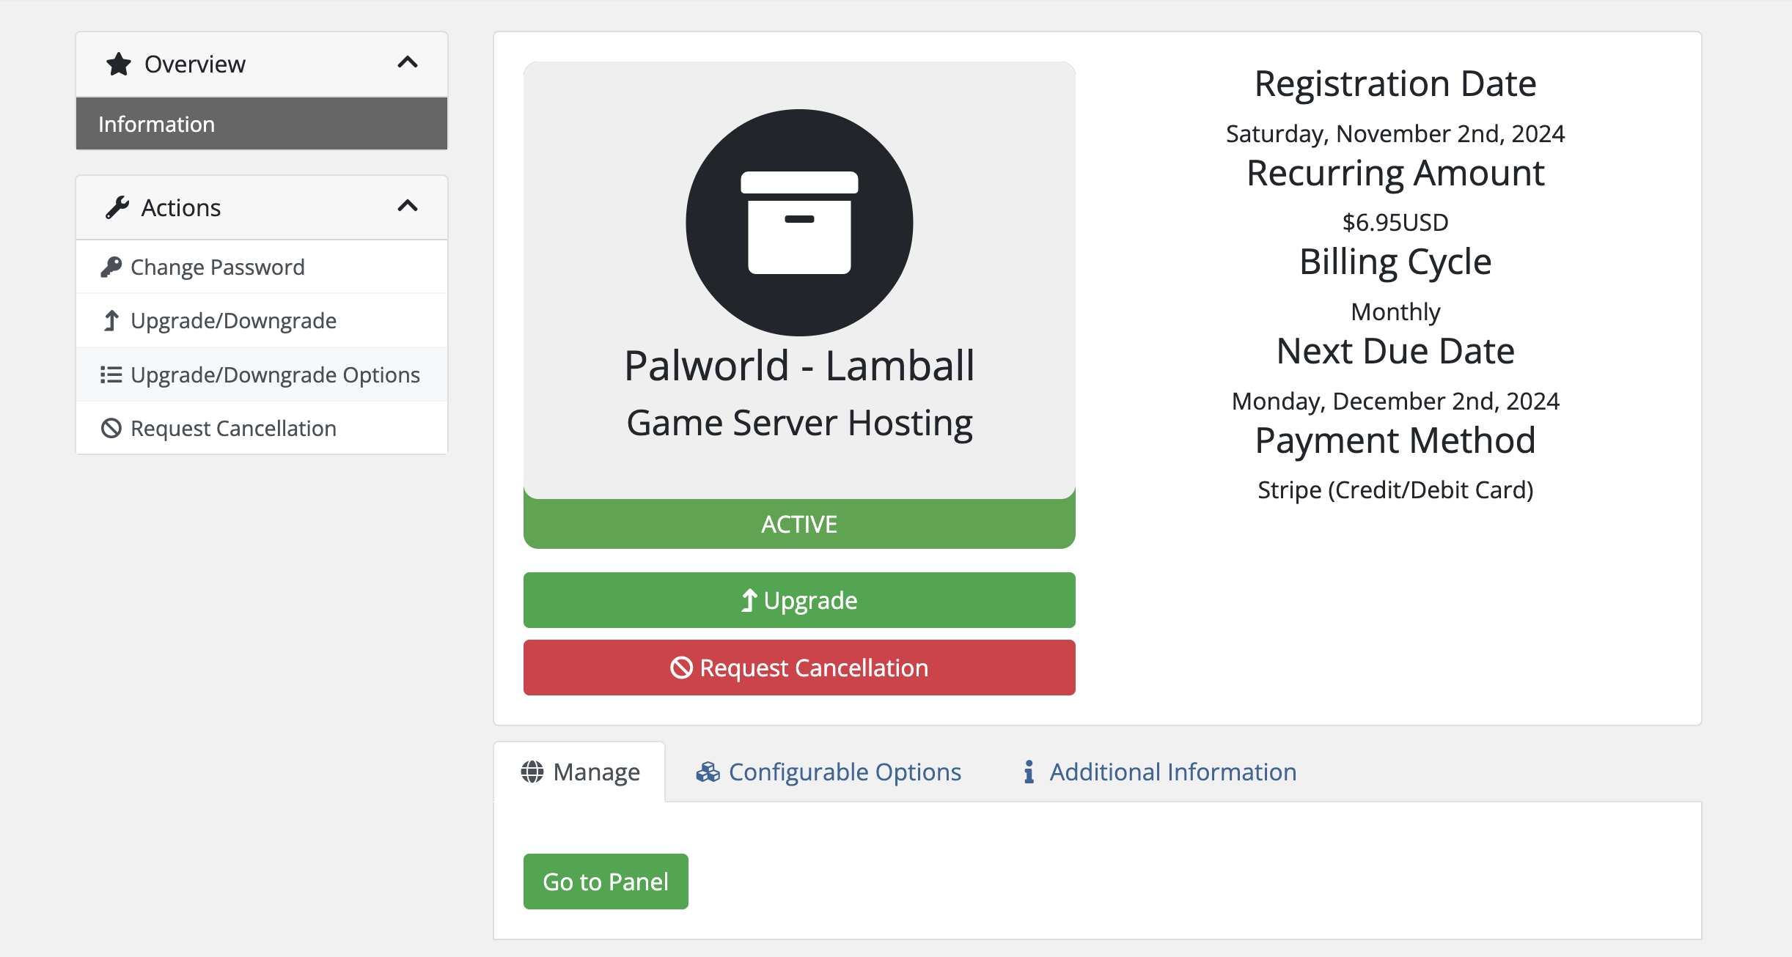The image size is (1792, 957).
Task: Collapse the Actions panel chevron
Action: tap(408, 207)
